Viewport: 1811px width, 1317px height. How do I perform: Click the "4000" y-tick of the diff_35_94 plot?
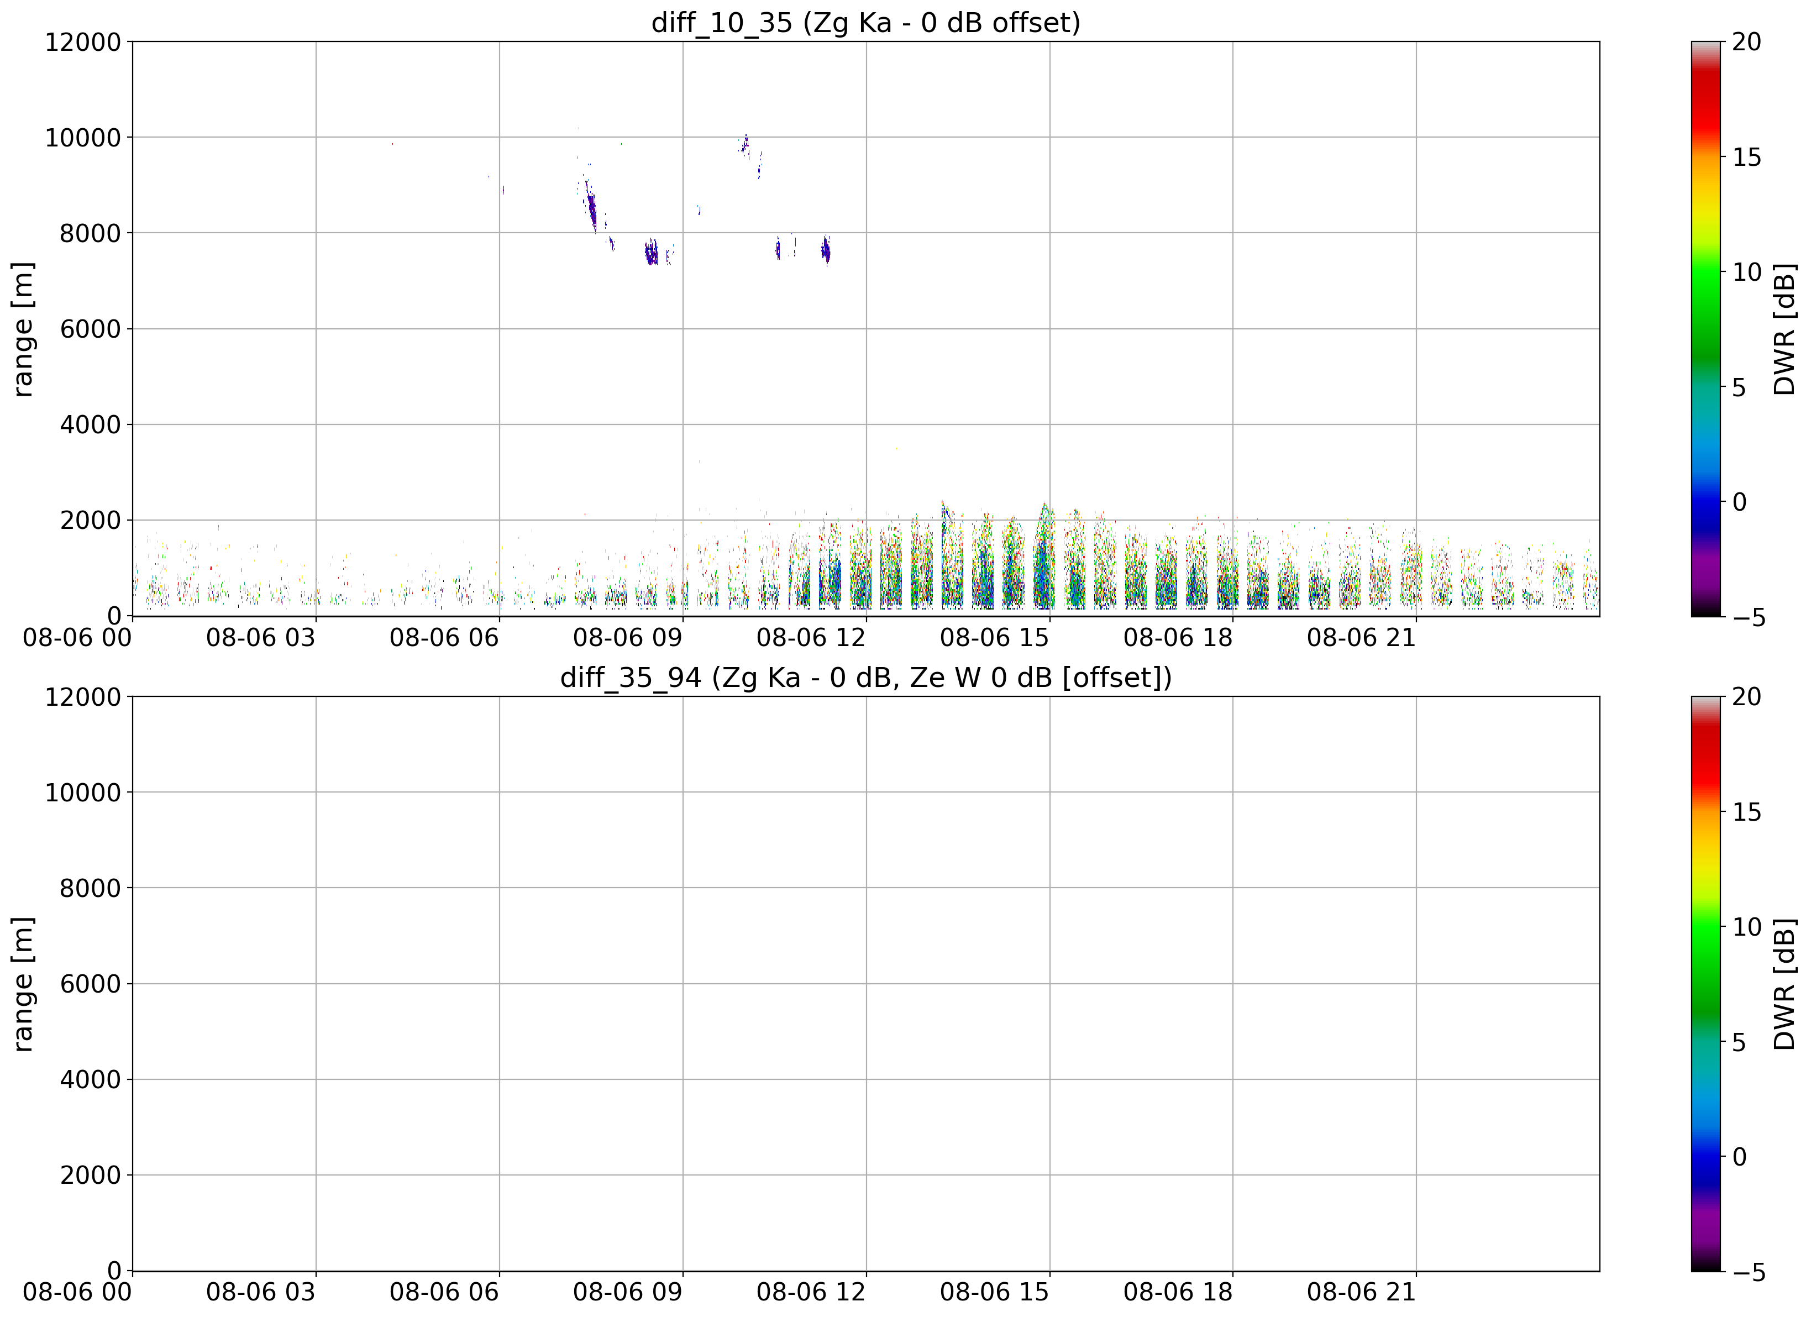pyautogui.click(x=90, y=1080)
